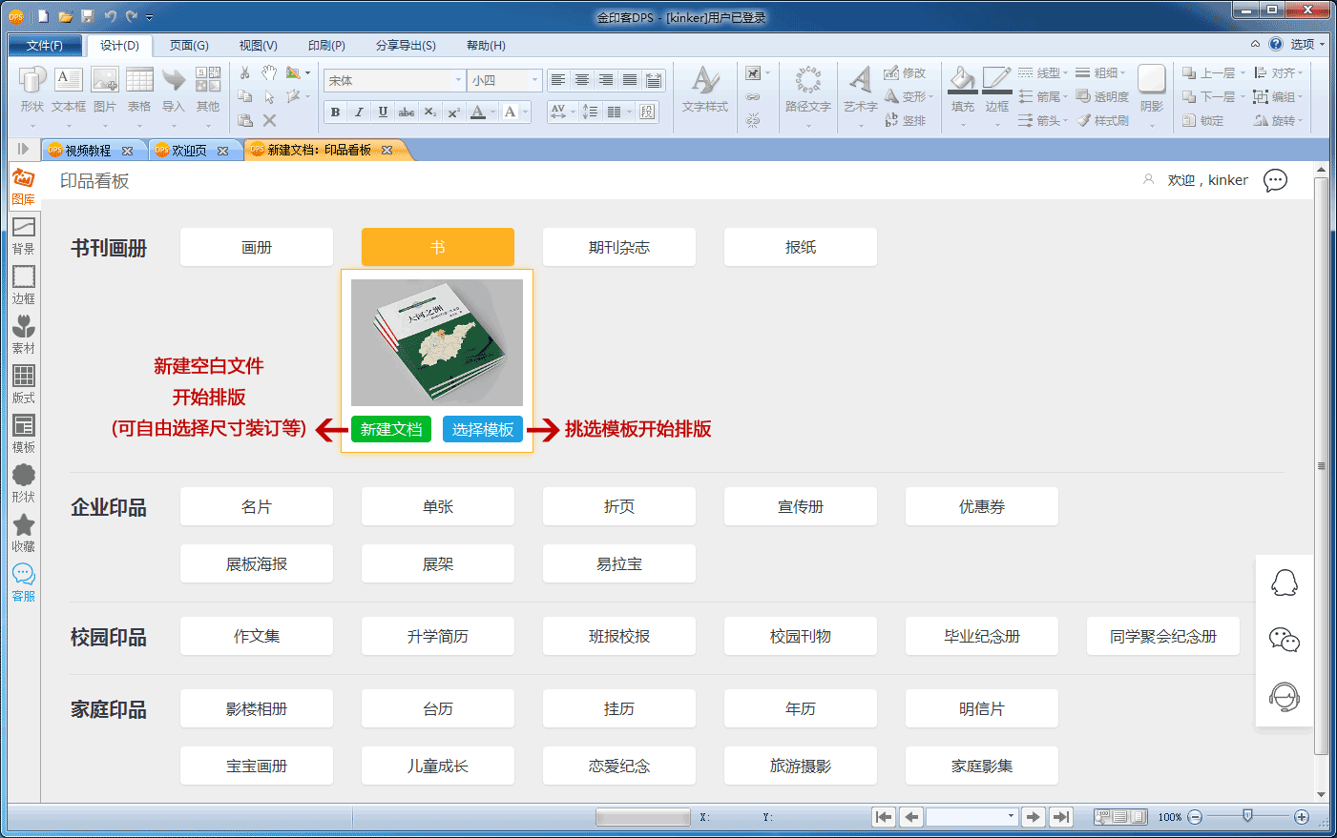The width and height of the screenshot is (1337, 838).
Task: Click the QQ penguin contact icon
Action: coord(1285,583)
